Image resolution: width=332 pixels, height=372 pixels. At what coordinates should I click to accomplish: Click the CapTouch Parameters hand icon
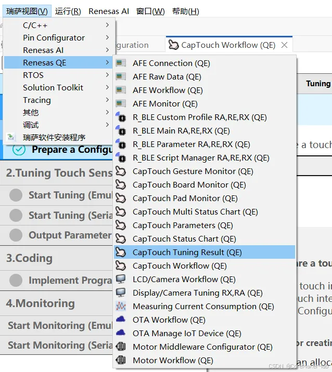(x=121, y=225)
